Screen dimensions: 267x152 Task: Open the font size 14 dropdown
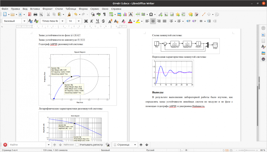(x=78, y=21)
